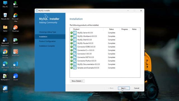The width and height of the screenshot is (179, 101).
Task: Click the Next button
Action: [x=124, y=88]
